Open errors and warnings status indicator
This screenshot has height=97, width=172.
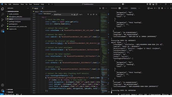pos(9,94)
